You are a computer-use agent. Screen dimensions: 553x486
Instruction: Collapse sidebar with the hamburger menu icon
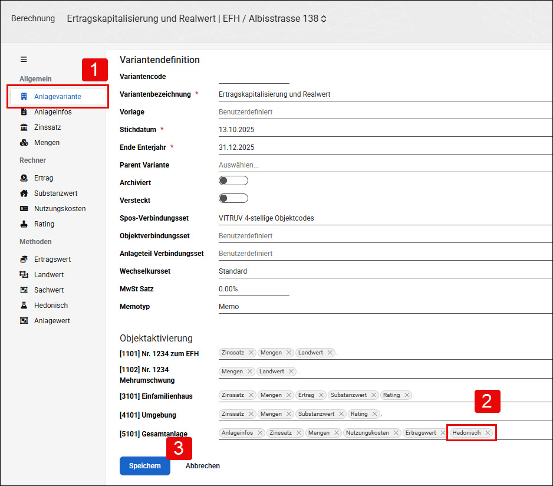pos(24,60)
